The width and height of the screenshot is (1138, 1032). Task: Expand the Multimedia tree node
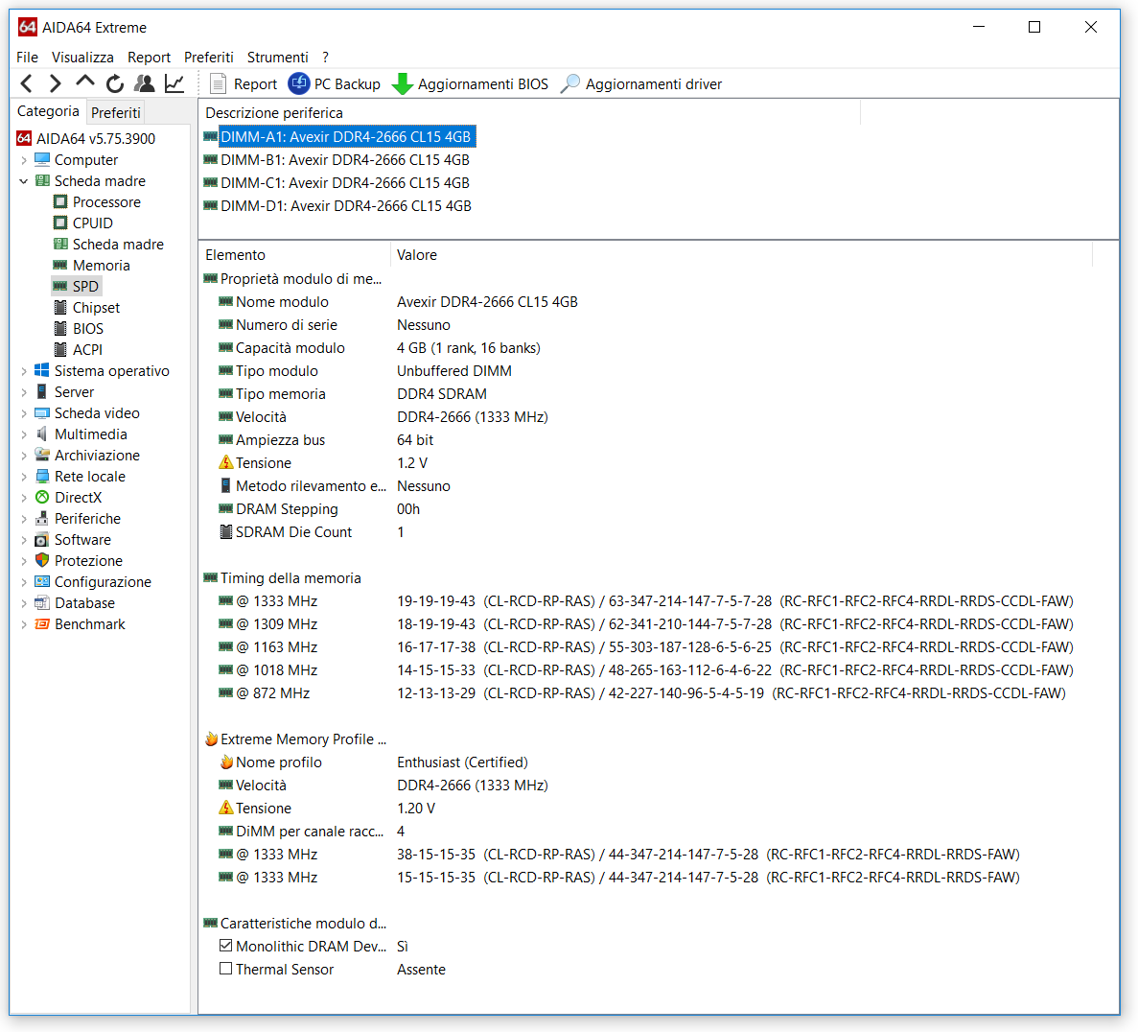tap(23, 434)
